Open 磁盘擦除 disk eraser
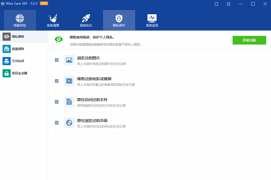Screen dimensions: 271x180 point(18,49)
